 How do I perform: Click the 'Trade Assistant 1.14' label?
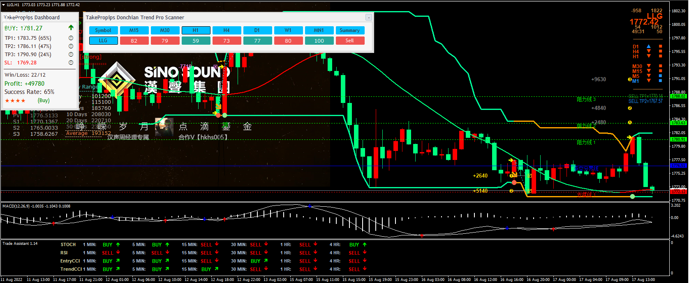20,244
